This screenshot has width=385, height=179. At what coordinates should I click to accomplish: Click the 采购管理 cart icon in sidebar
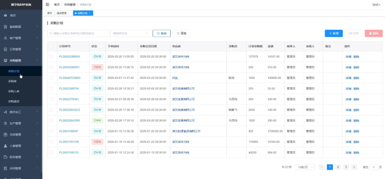coord(6,61)
